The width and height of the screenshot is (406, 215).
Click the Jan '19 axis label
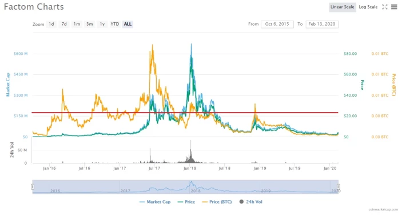click(260, 168)
